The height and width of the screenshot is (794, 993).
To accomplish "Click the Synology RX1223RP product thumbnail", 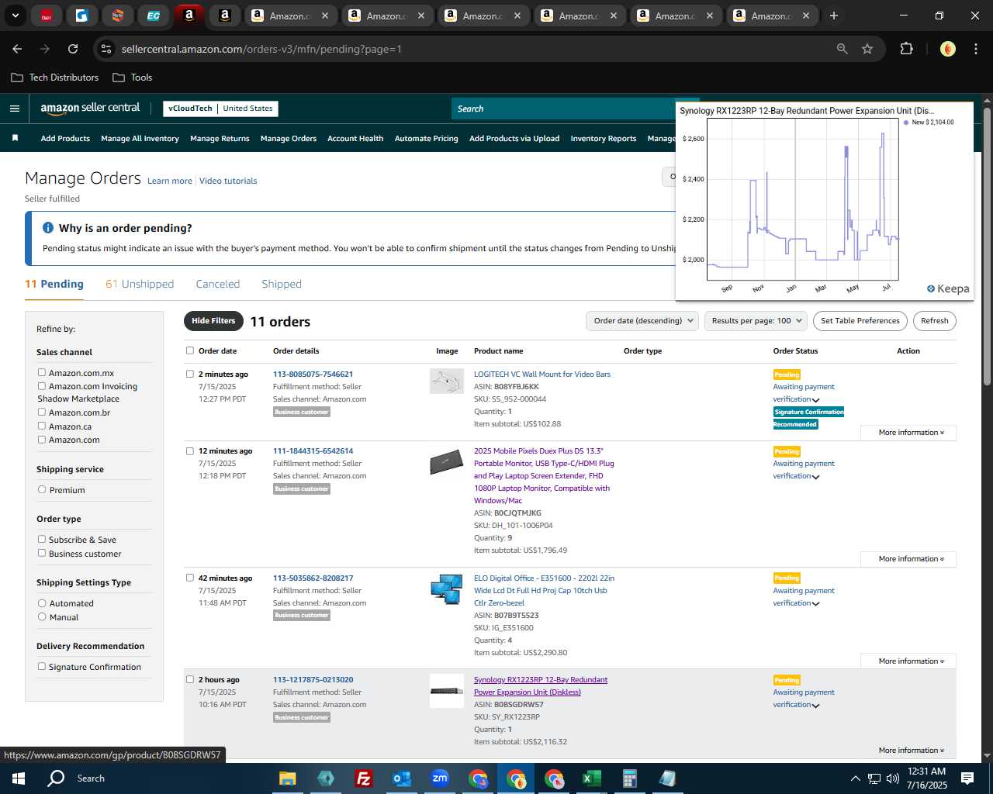I will 447,691.
